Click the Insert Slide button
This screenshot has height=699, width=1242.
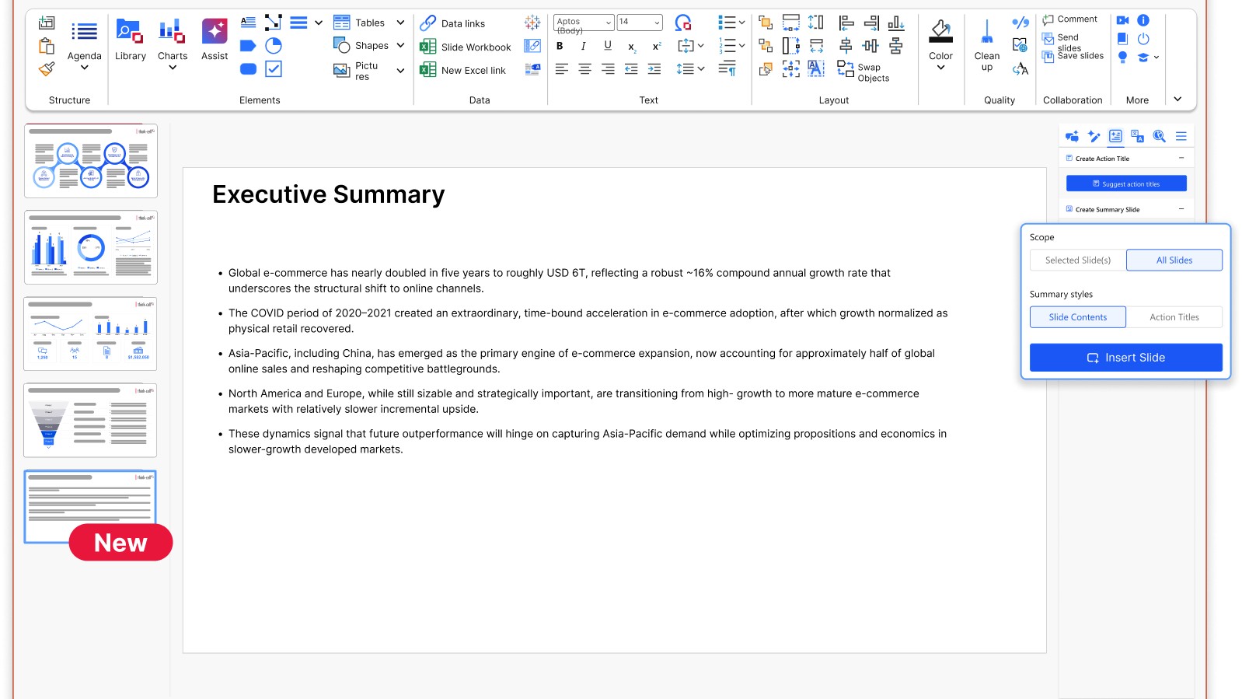1125,358
